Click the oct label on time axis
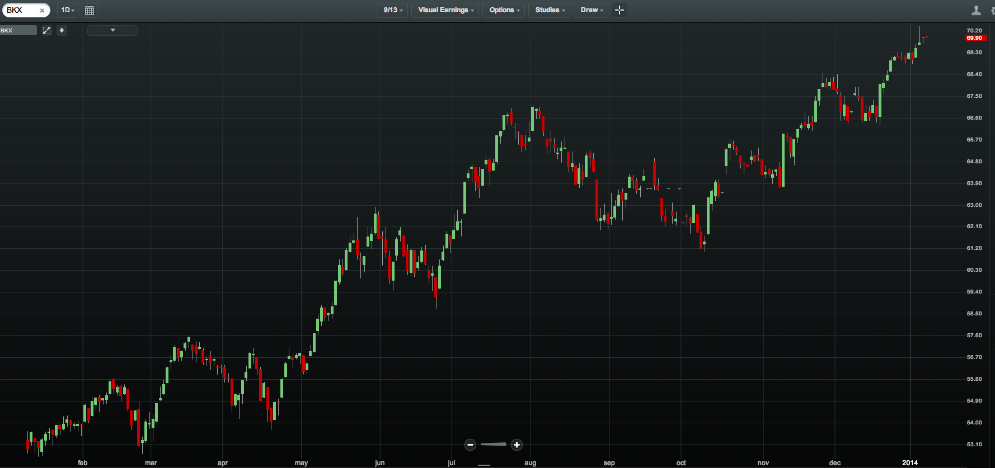 click(x=681, y=463)
